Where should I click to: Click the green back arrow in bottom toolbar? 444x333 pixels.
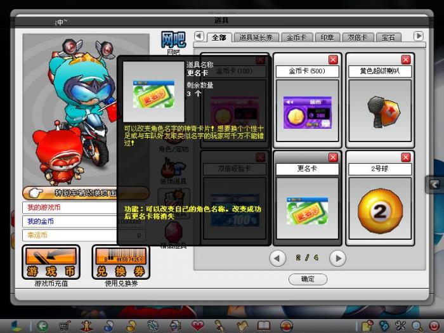pos(42,326)
